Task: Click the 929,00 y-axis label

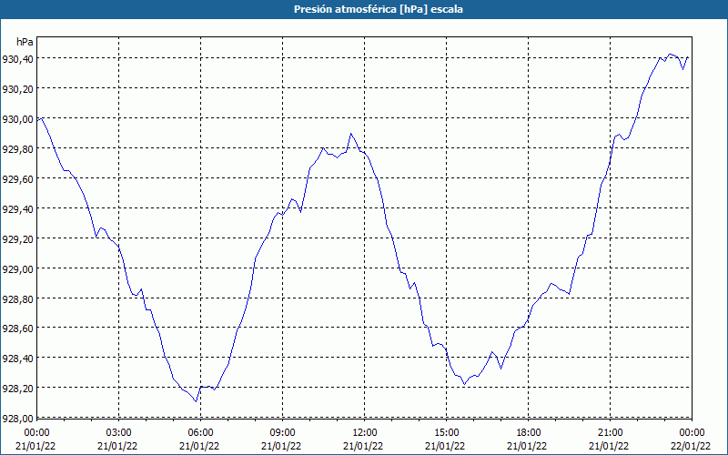Action: coord(17,268)
